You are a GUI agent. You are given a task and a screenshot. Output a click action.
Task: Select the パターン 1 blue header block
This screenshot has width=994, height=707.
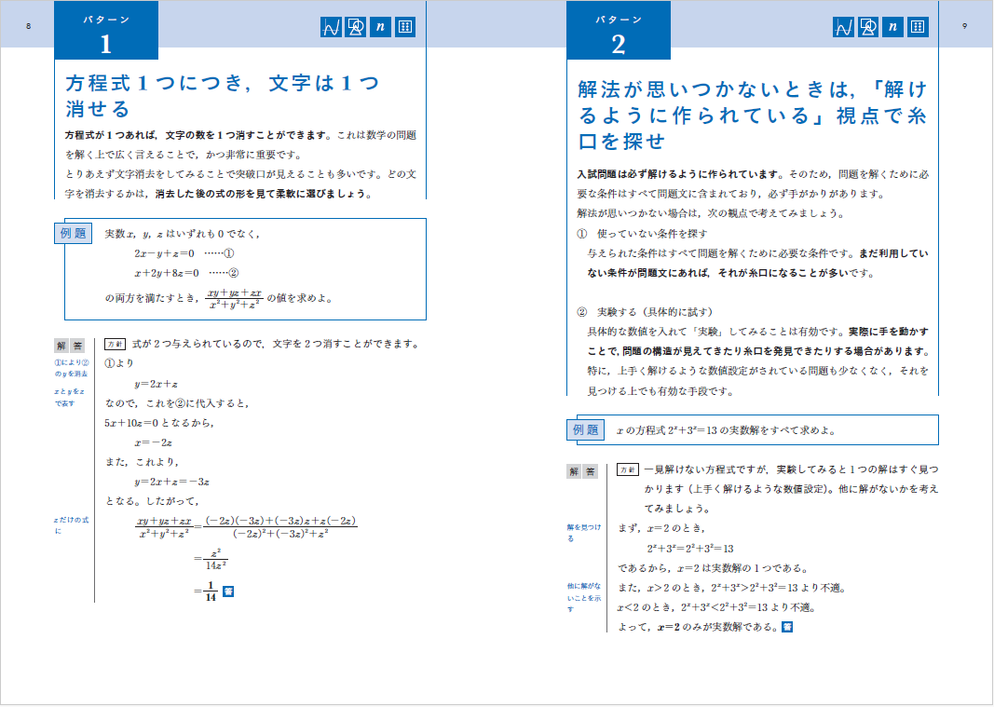tap(106, 31)
